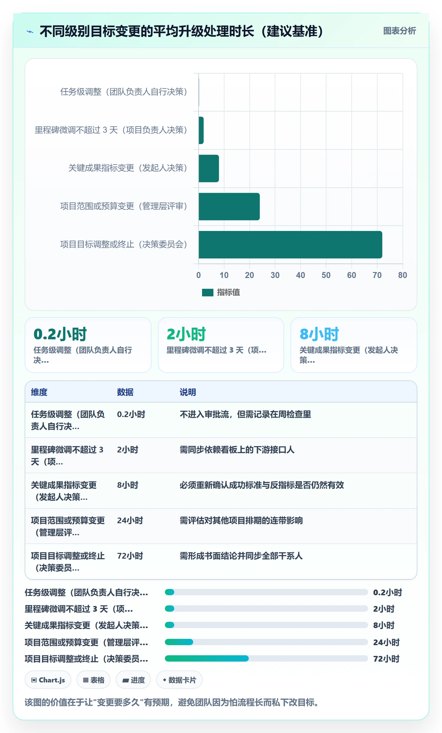Click the 24小时 value in the table

pos(130,520)
